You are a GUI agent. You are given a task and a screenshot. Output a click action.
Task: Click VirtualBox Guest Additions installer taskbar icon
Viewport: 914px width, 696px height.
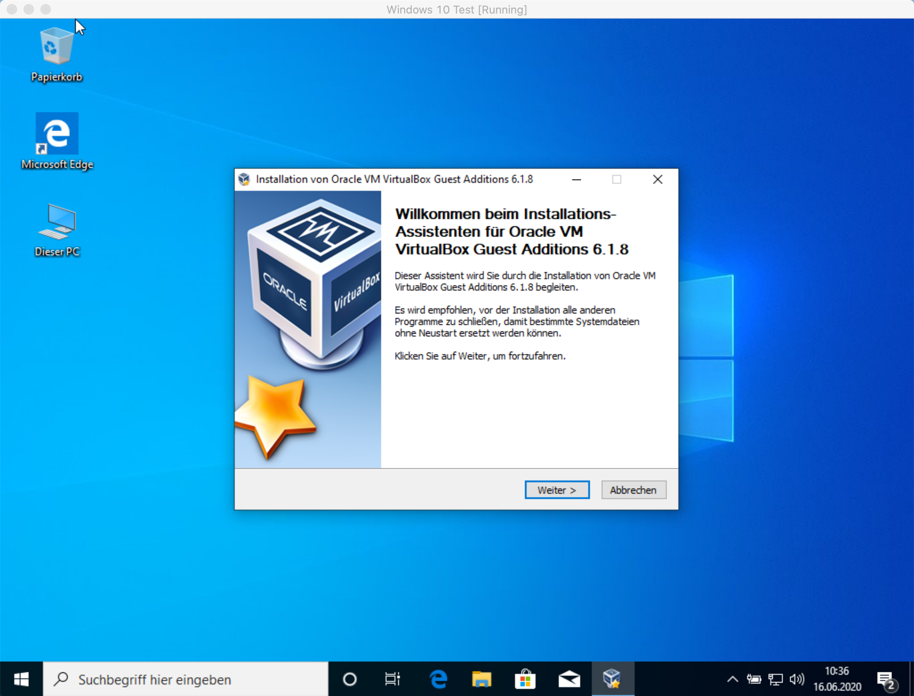point(613,679)
